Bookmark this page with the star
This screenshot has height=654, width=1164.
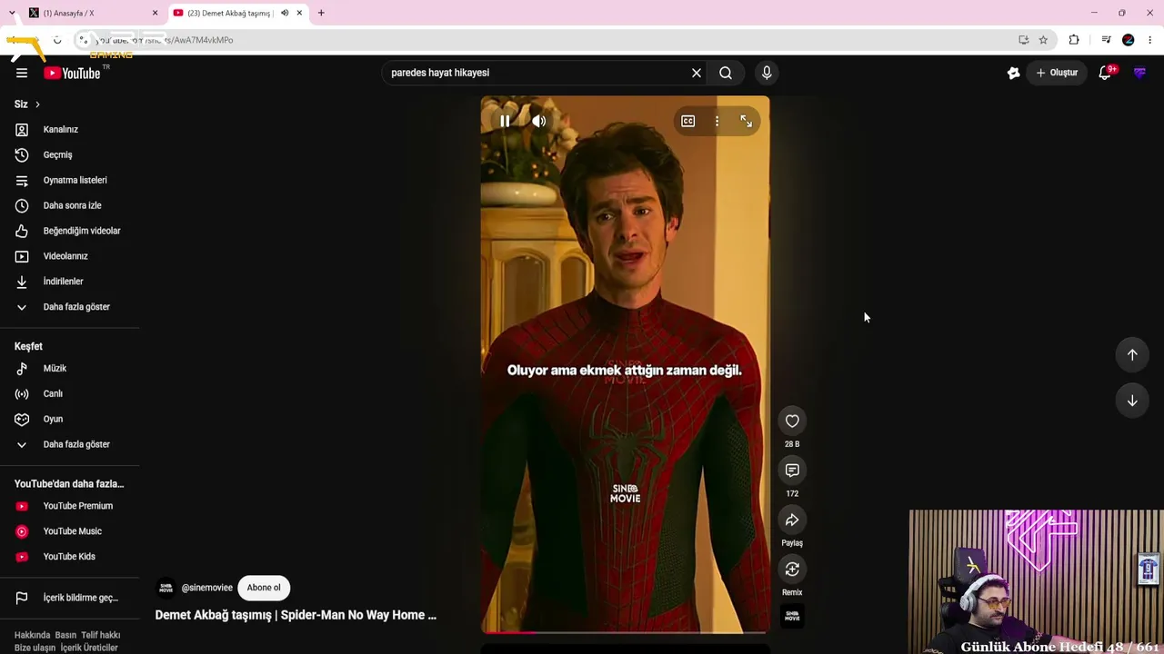coord(1043,40)
